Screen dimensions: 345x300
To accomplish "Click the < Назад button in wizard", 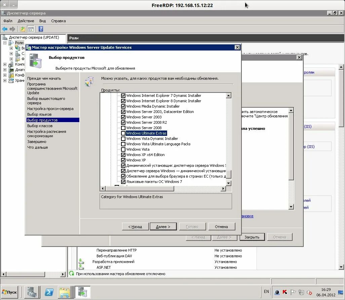I will coord(135,226).
